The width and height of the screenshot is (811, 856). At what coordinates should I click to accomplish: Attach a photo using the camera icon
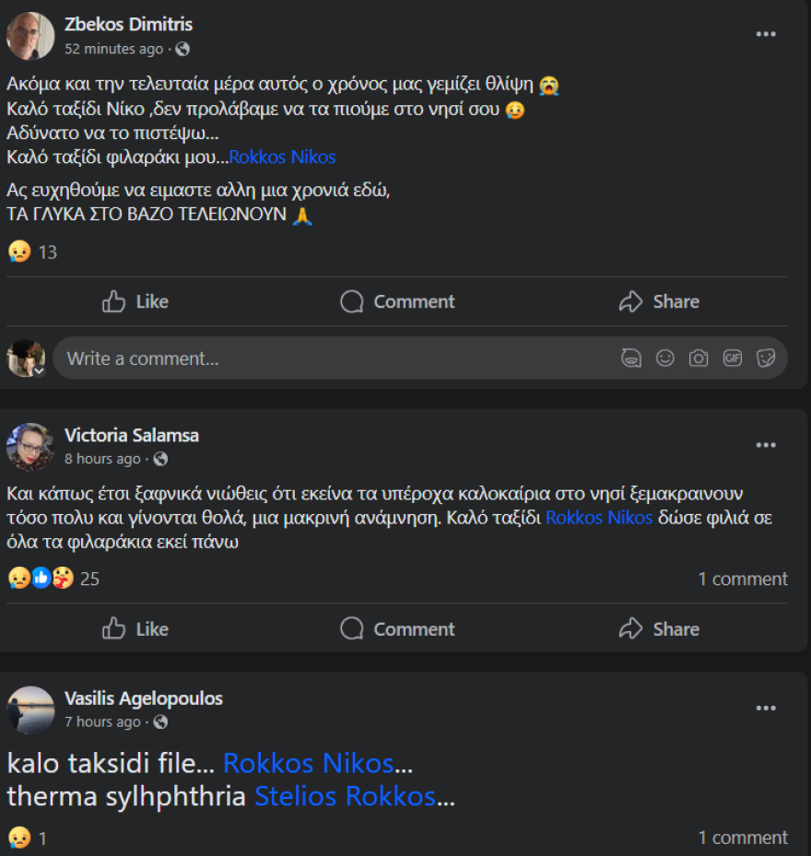click(x=699, y=358)
